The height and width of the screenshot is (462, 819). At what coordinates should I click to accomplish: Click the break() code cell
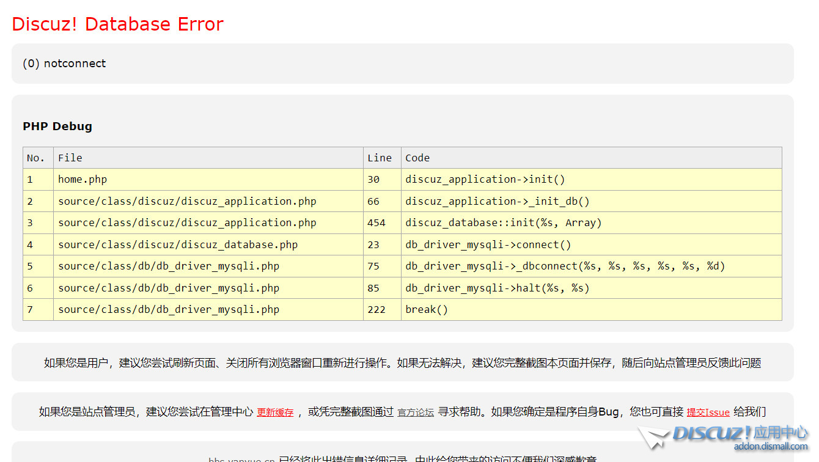point(427,310)
